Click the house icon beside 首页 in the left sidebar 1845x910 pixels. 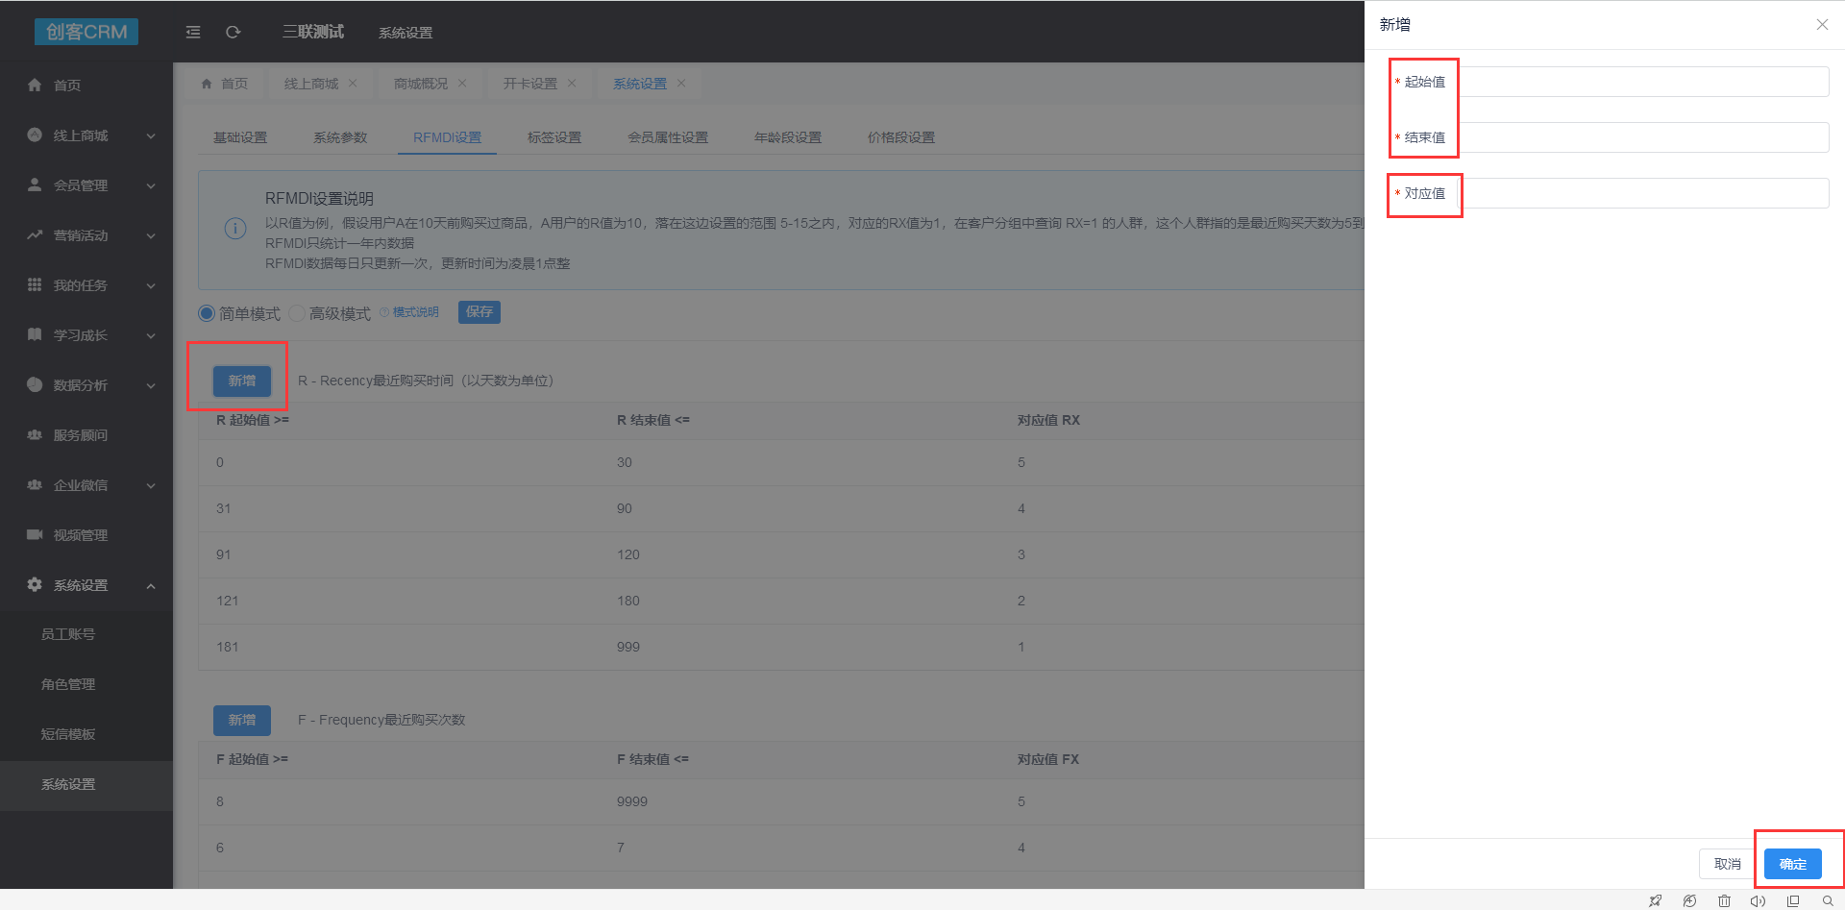pyautogui.click(x=35, y=85)
